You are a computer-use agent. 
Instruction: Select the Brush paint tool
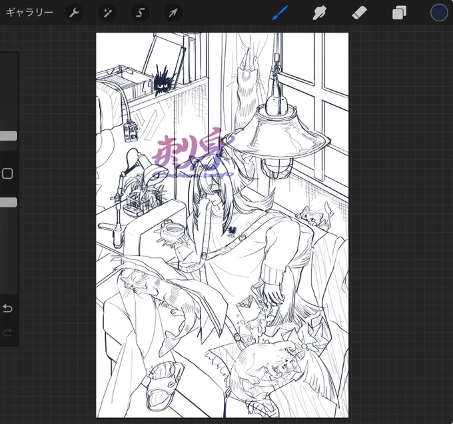point(280,13)
